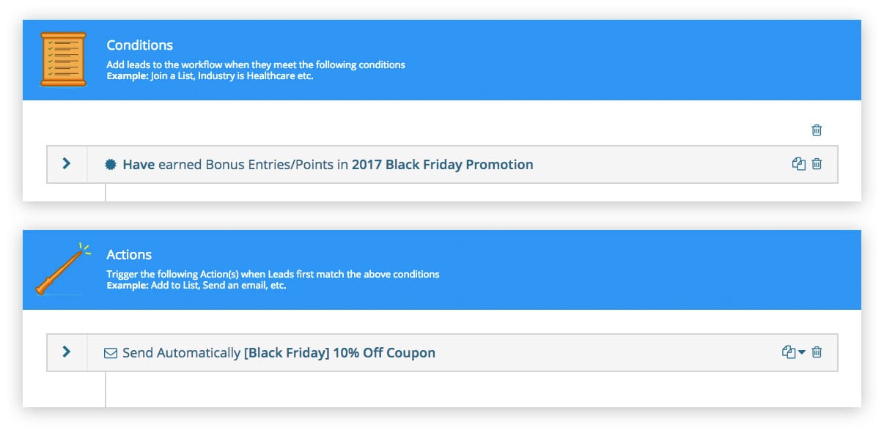The height and width of the screenshot is (427, 884).
Task: Select the Conditions section header
Action: 139,45
